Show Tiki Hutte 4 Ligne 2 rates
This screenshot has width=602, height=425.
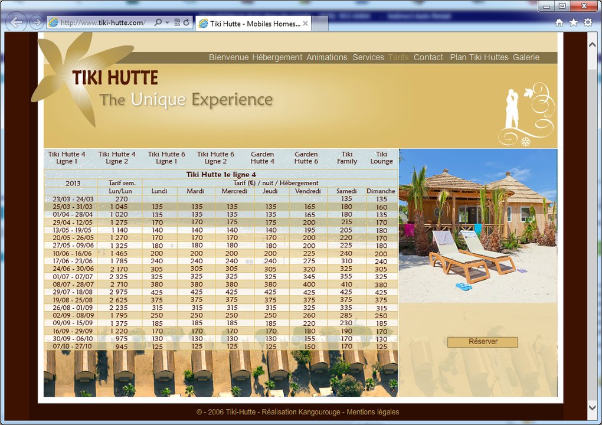pyautogui.click(x=117, y=158)
